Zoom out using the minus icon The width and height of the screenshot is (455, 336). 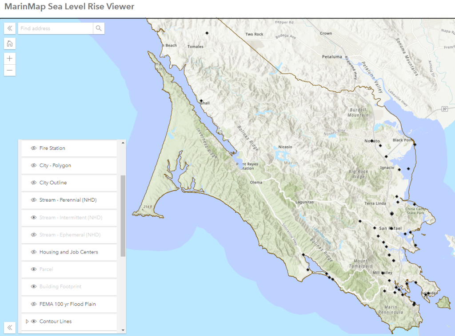[9, 70]
